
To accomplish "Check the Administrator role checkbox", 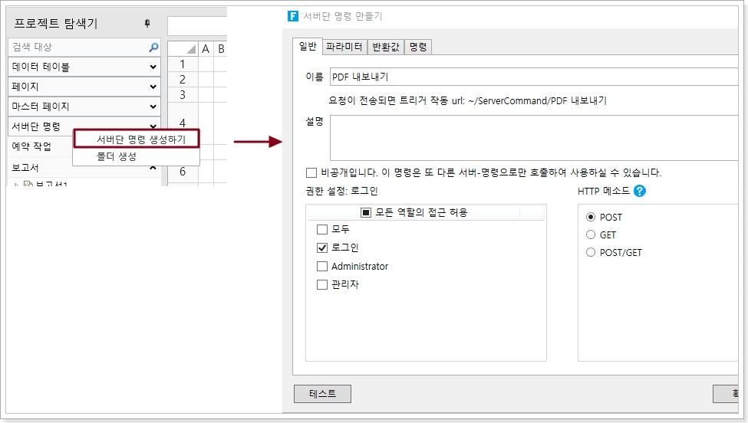I will (322, 266).
